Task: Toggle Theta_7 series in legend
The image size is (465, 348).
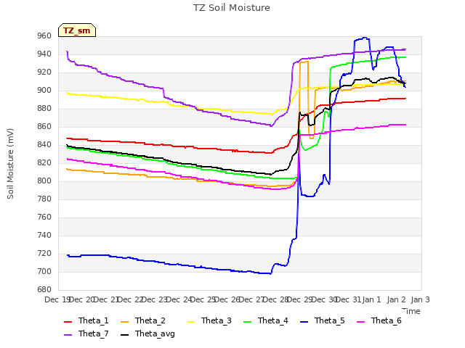Action: pos(86,333)
